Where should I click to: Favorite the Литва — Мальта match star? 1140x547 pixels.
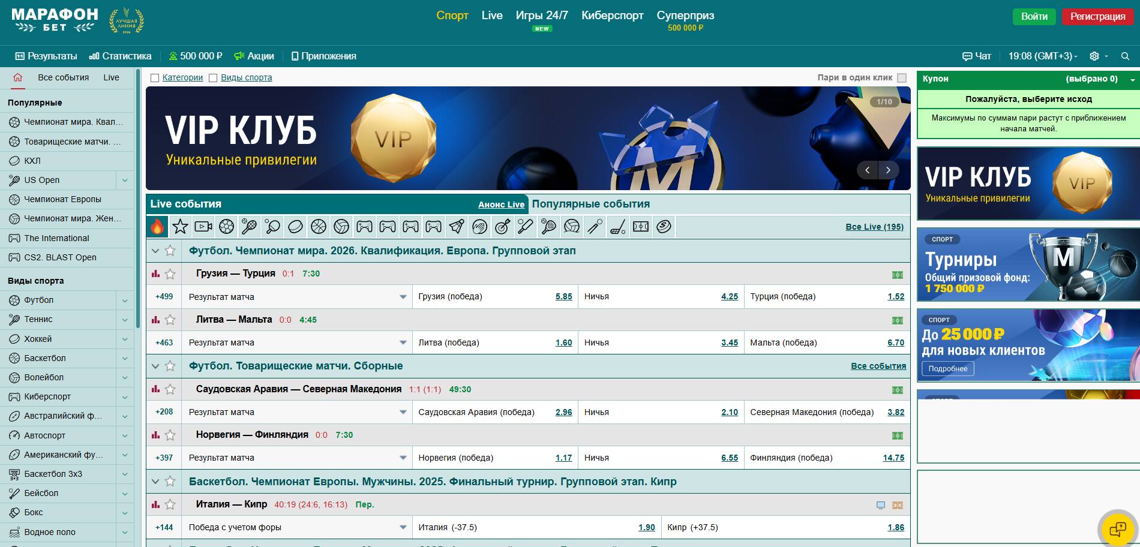coord(170,320)
